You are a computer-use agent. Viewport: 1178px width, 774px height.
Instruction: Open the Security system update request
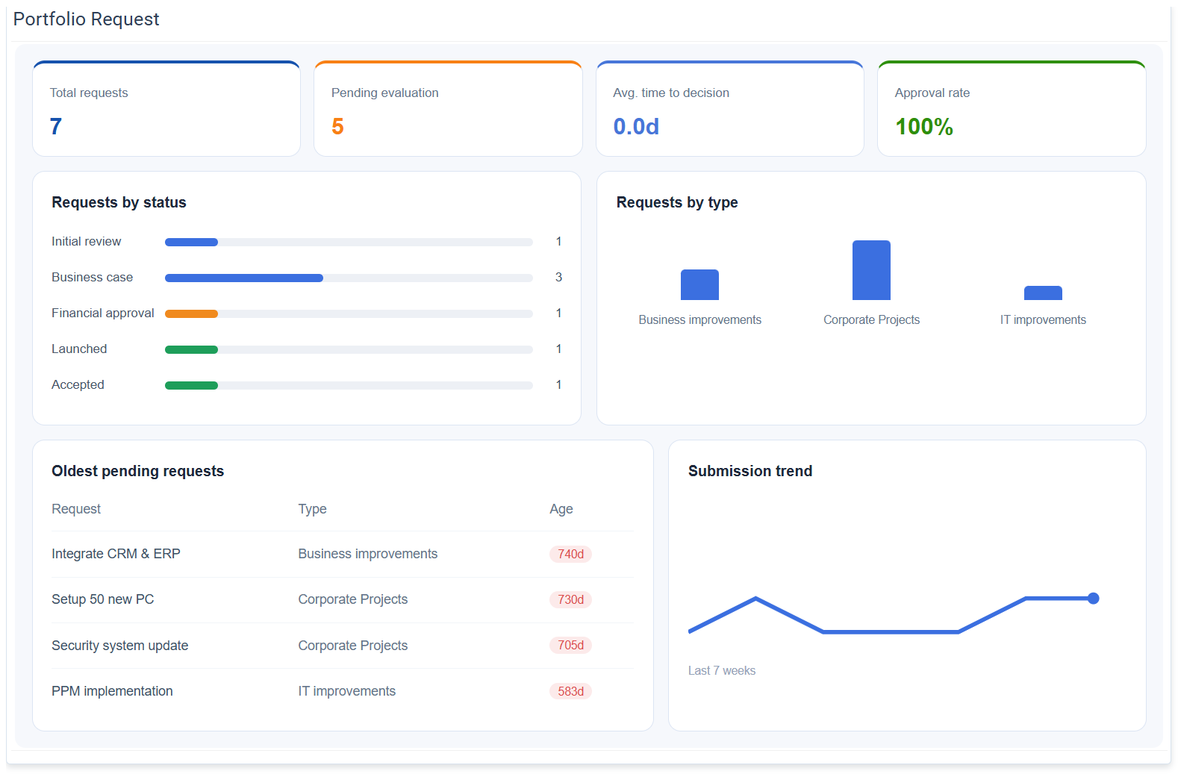coord(119,646)
